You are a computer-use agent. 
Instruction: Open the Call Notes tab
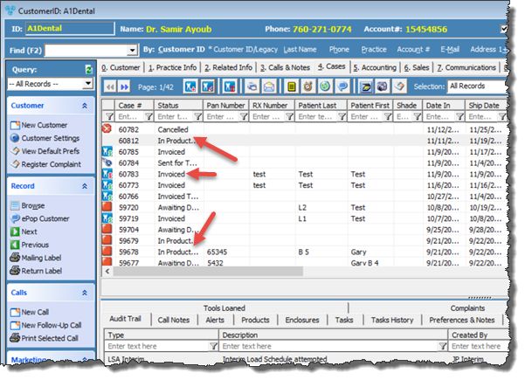pos(173,320)
